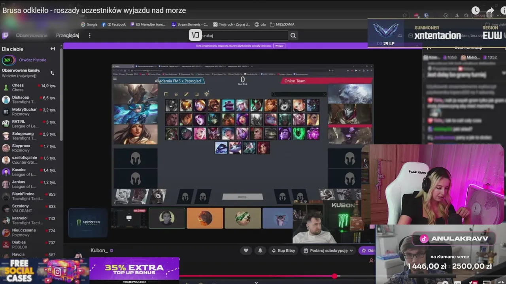This screenshot has height=284, width=506.
Task: Open the MIESZKANIA bookmarks folder
Action: (x=282, y=24)
